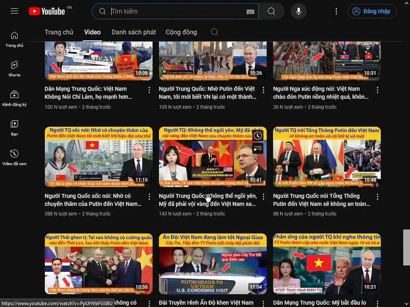Open options for Đài Truyền Hình Ấn Độ video
Screen dimensions: 410x307
coord(263,303)
